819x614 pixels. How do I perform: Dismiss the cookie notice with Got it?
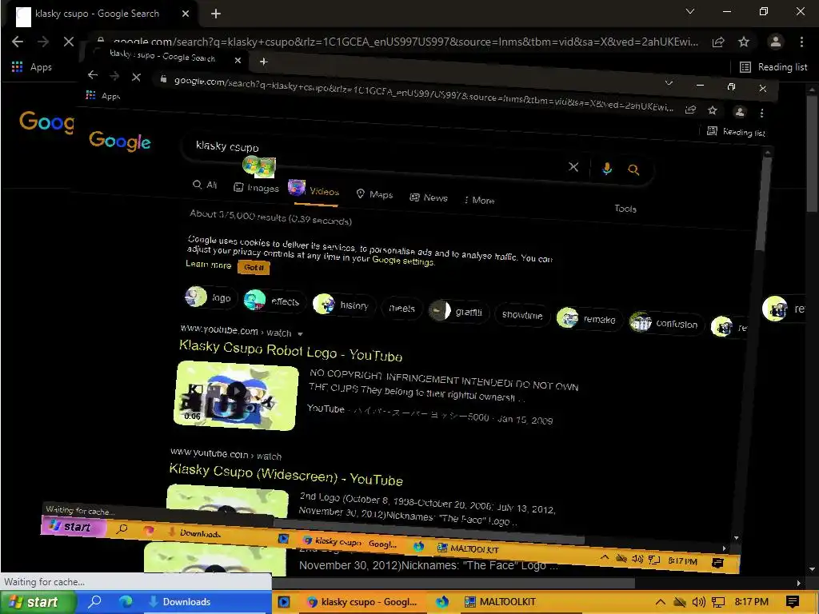click(254, 267)
